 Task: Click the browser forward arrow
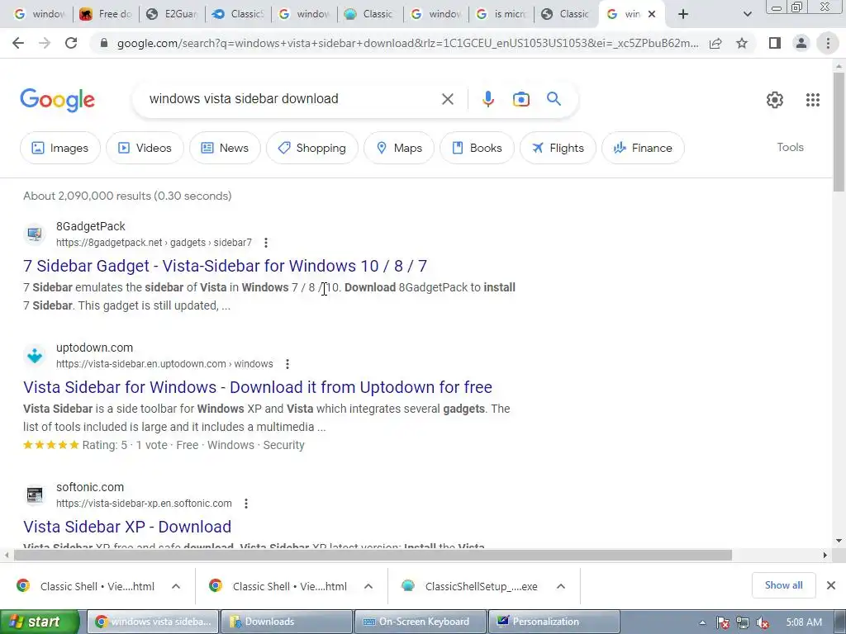pyautogui.click(x=45, y=43)
